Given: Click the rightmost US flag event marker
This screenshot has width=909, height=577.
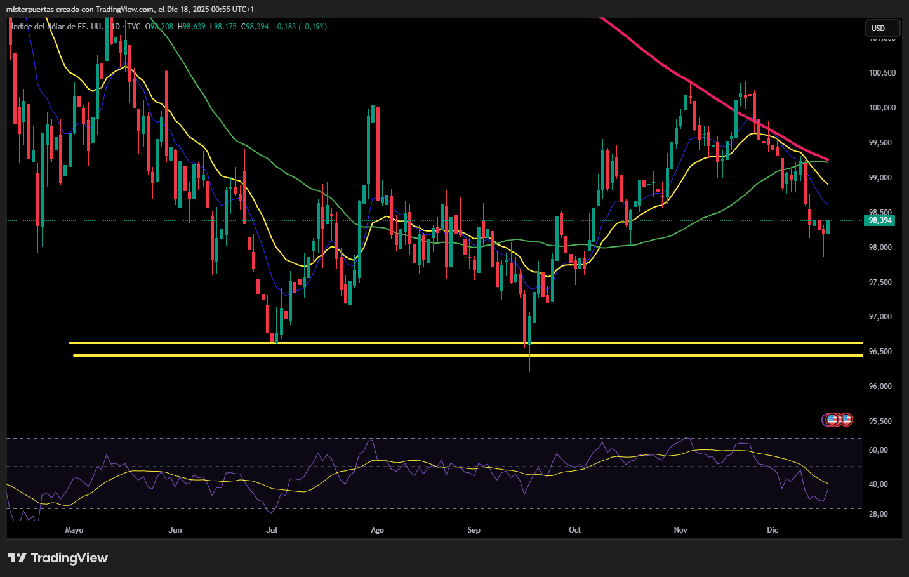Looking at the screenshot, I should pos(846,419).
